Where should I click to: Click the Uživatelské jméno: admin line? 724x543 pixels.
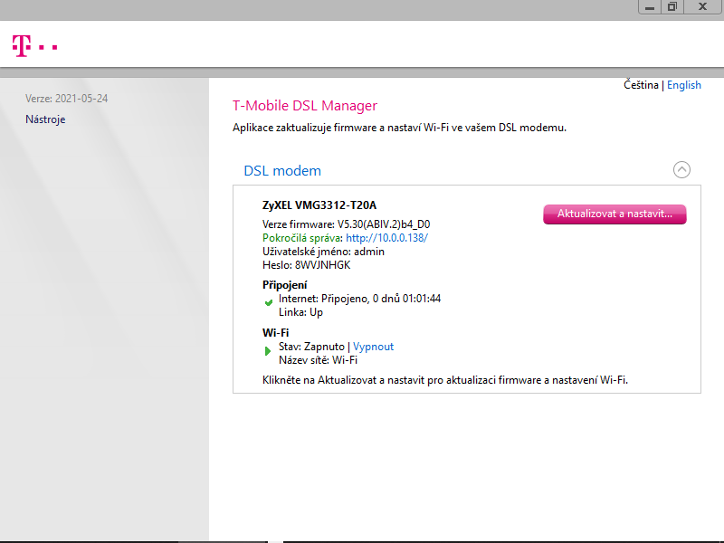(x=323, y=252)
